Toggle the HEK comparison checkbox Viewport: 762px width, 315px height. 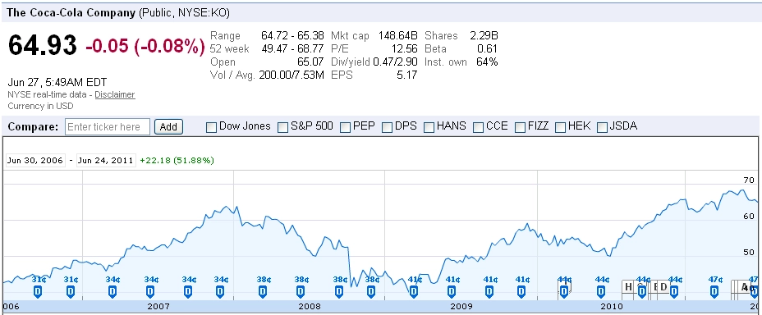pyautogui.click(x=560, y=127)
